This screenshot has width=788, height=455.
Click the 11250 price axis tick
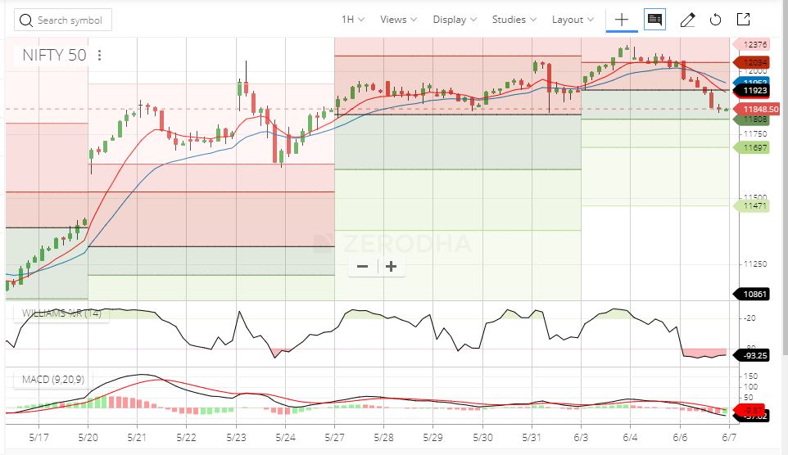(755, 264)
